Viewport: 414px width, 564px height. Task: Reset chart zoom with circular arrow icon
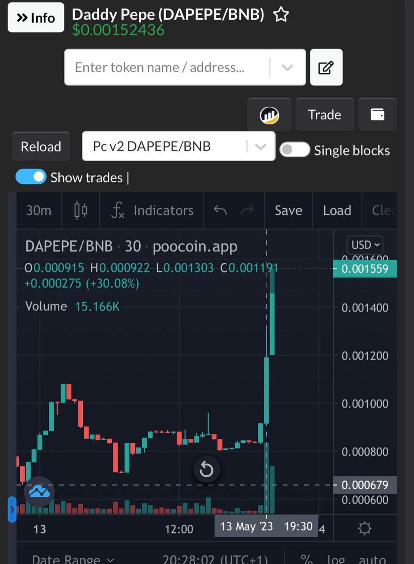pyautogui.click(x=206, y=469)
